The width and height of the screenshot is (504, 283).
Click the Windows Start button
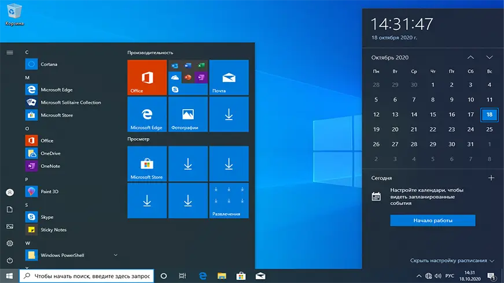coord(9,276)
